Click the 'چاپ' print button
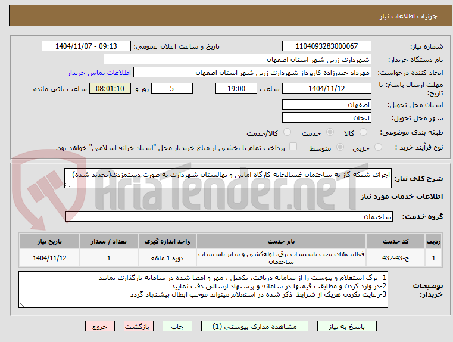453x342 pixels. [x=177, y=326]
